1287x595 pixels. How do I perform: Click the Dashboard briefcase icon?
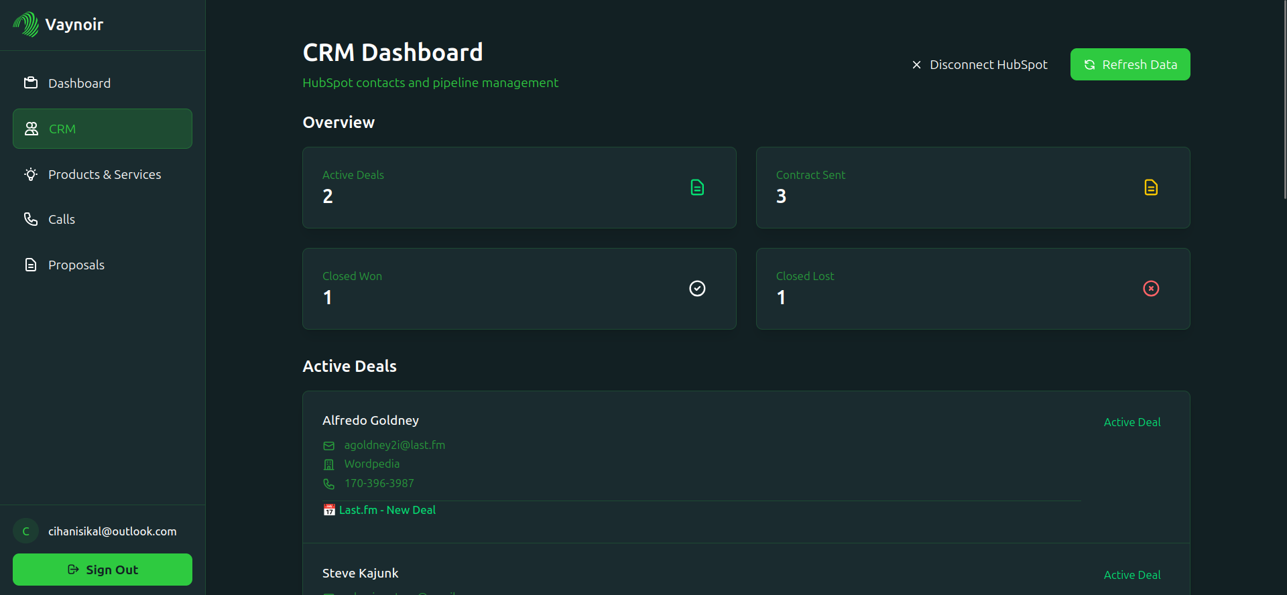pyautogui.click(x=31, y=82)
